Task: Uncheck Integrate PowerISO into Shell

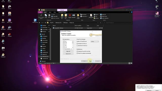Action: coord(77,51)
